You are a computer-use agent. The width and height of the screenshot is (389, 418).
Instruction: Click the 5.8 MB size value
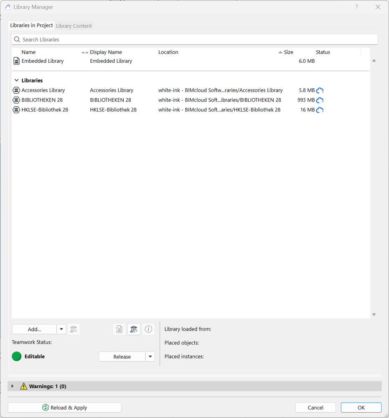(307, 90)
